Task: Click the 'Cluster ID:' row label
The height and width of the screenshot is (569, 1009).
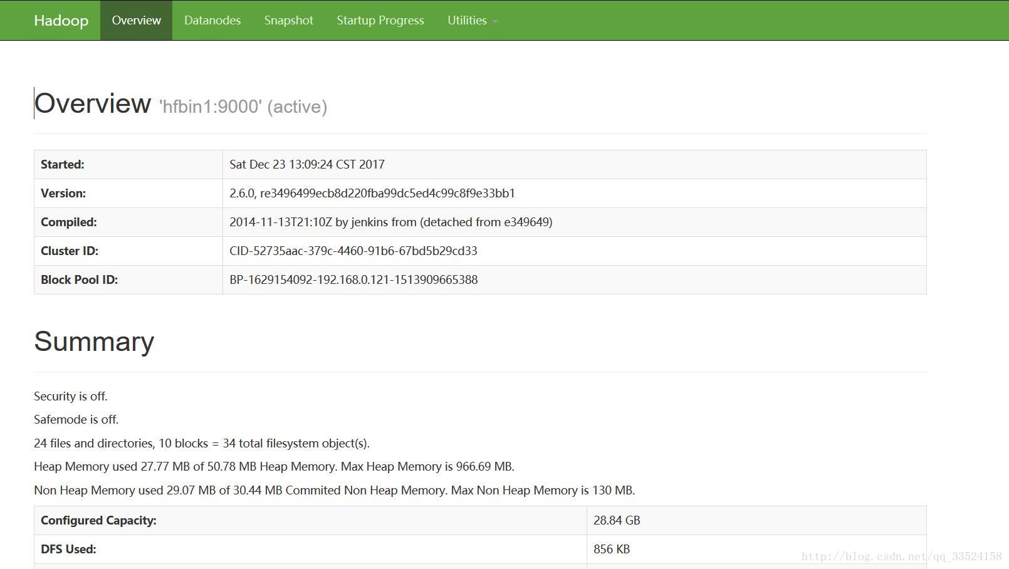Action: [70, 251]
